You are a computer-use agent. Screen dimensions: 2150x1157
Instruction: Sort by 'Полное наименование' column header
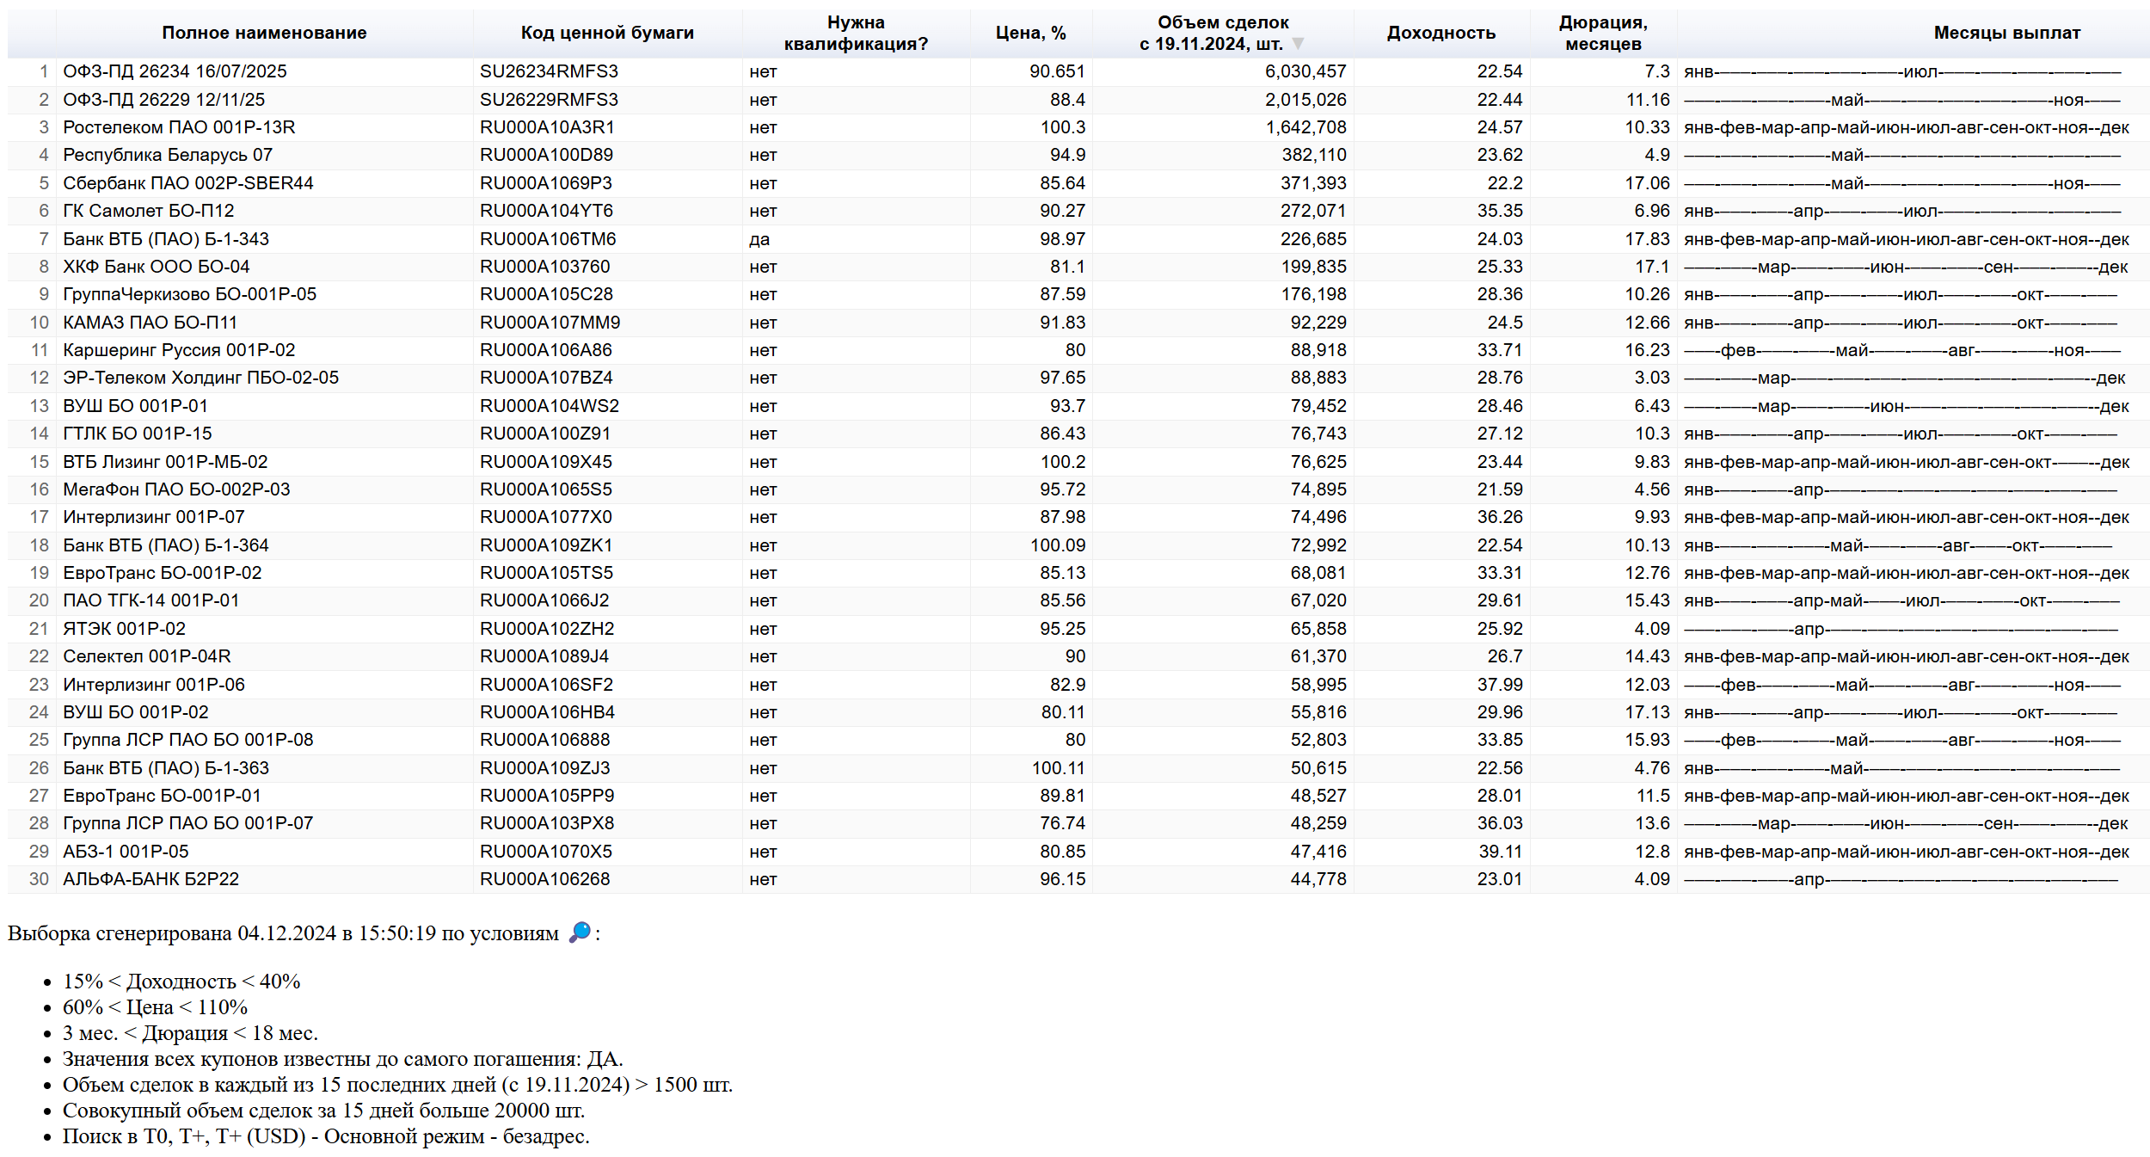[x=265, y=33]
